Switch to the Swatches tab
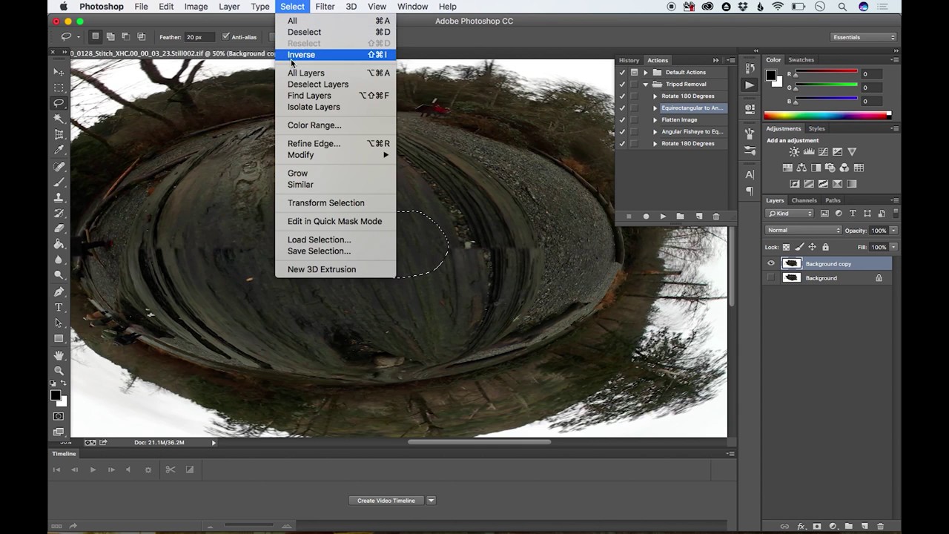 coord(801,59)
